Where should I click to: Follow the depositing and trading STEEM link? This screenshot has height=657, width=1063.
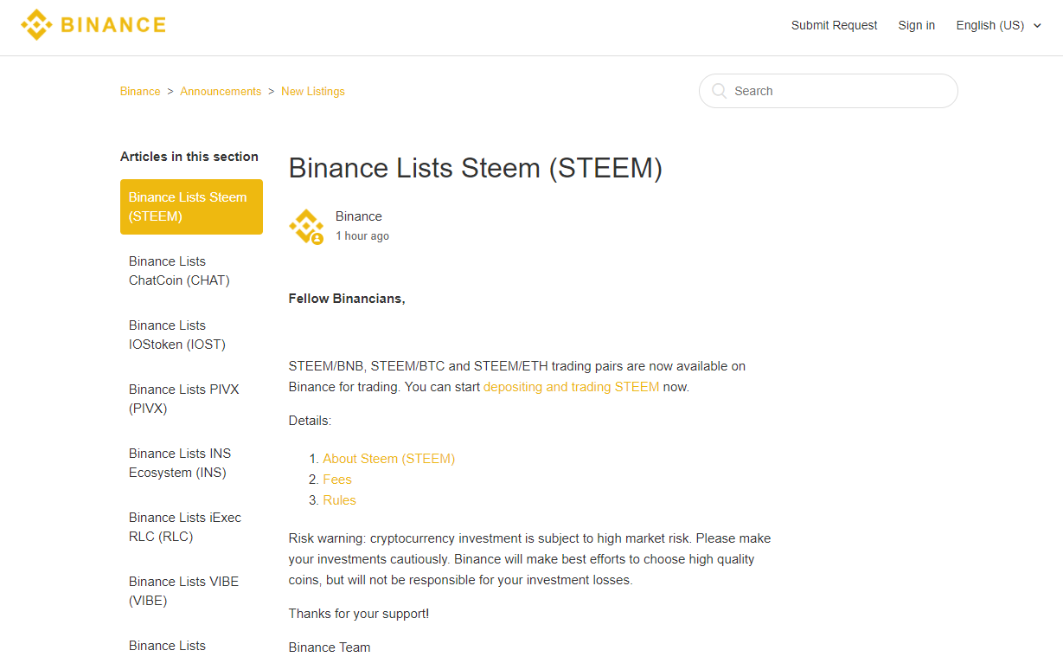click(571, 387)
